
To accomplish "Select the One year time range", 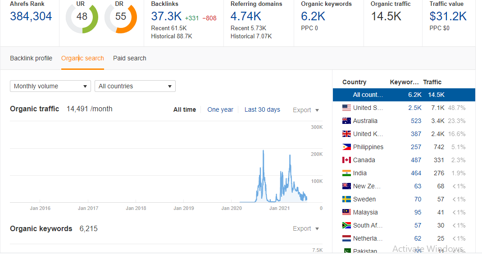I will click(220, 109).
